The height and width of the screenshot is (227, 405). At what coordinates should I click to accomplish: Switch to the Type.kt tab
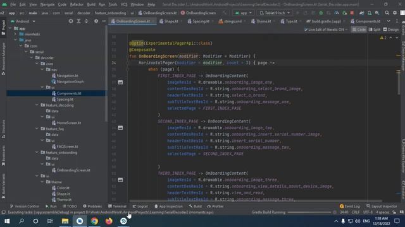point(290,21)
